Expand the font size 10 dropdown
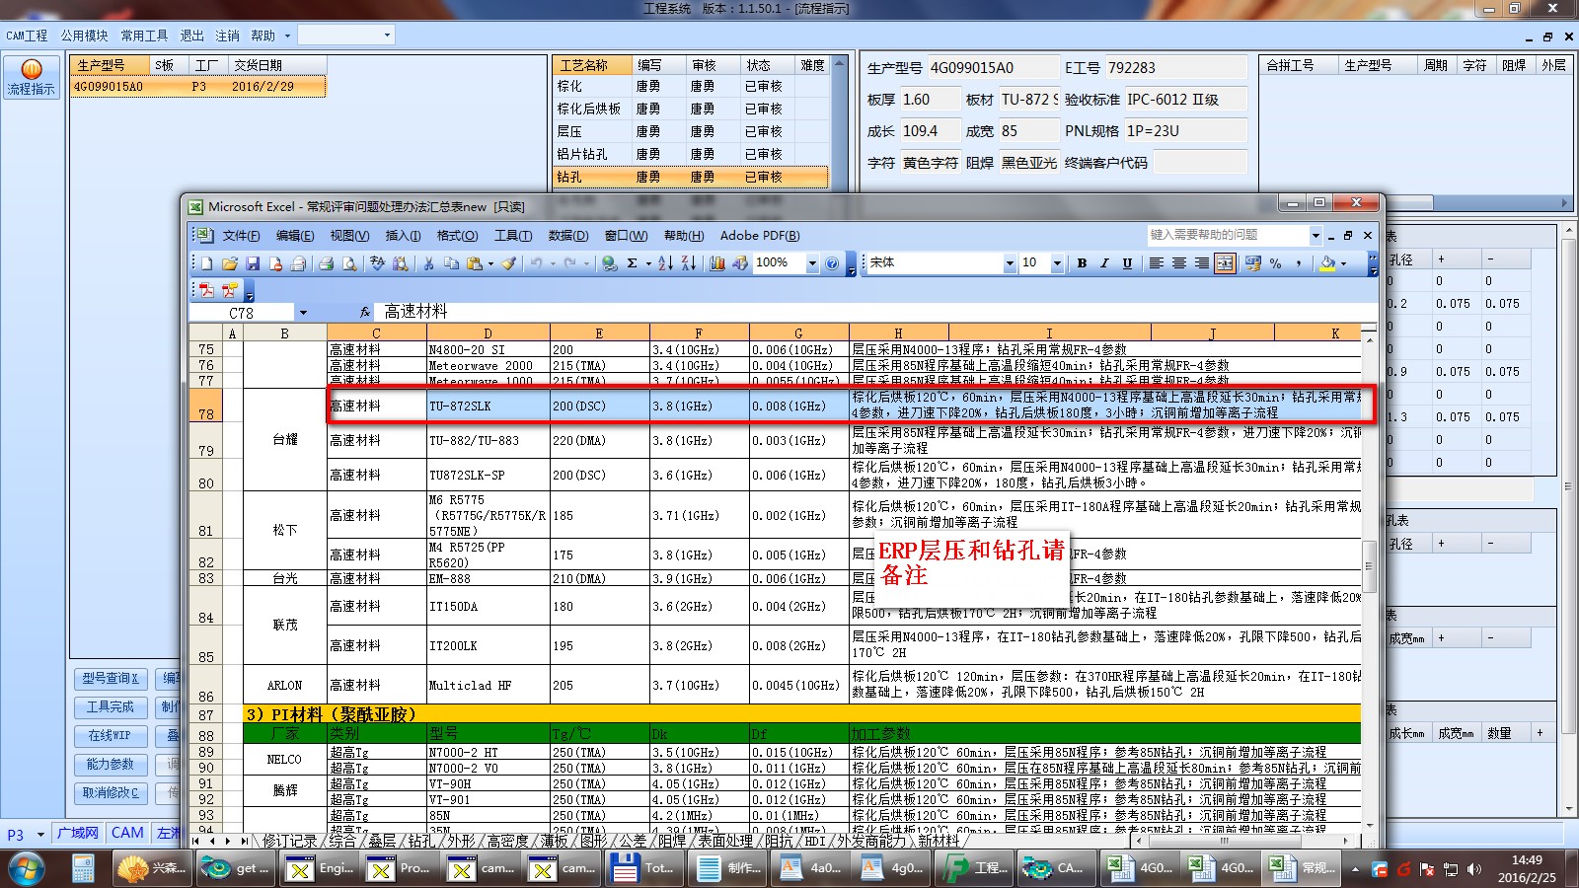Screen dimensions: 1579x888 (x=1057, y=263)
